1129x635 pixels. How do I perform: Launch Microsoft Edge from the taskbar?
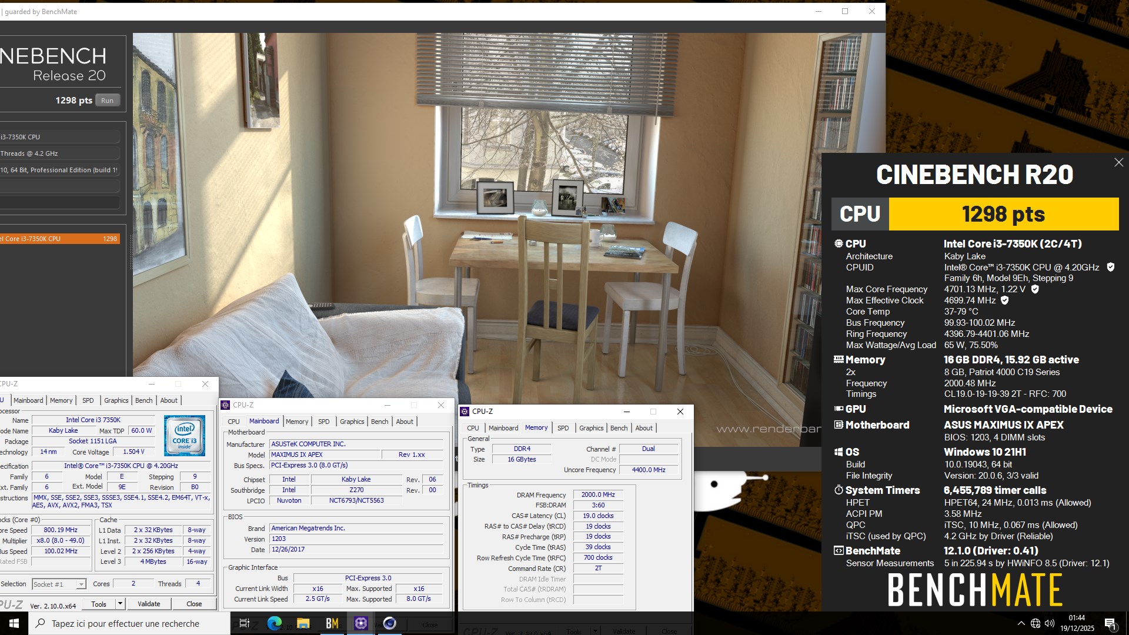click(x=274, y=623)
